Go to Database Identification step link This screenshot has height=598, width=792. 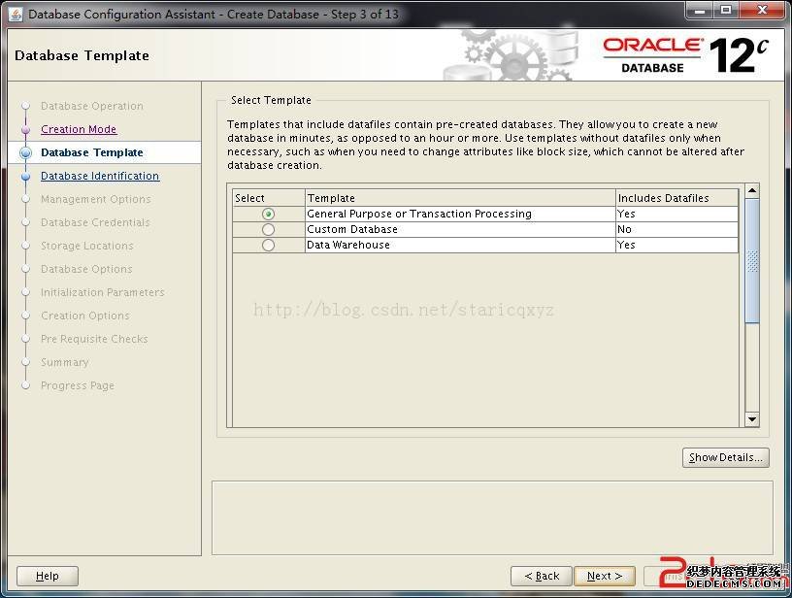(100, 176)
